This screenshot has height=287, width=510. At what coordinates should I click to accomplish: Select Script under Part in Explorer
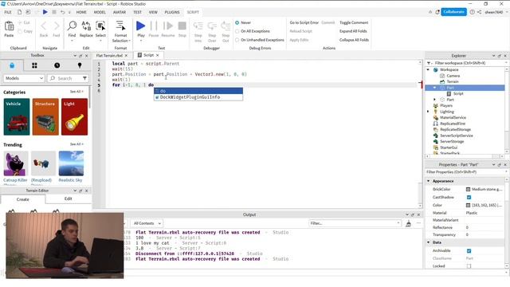[x=458, y=94]
